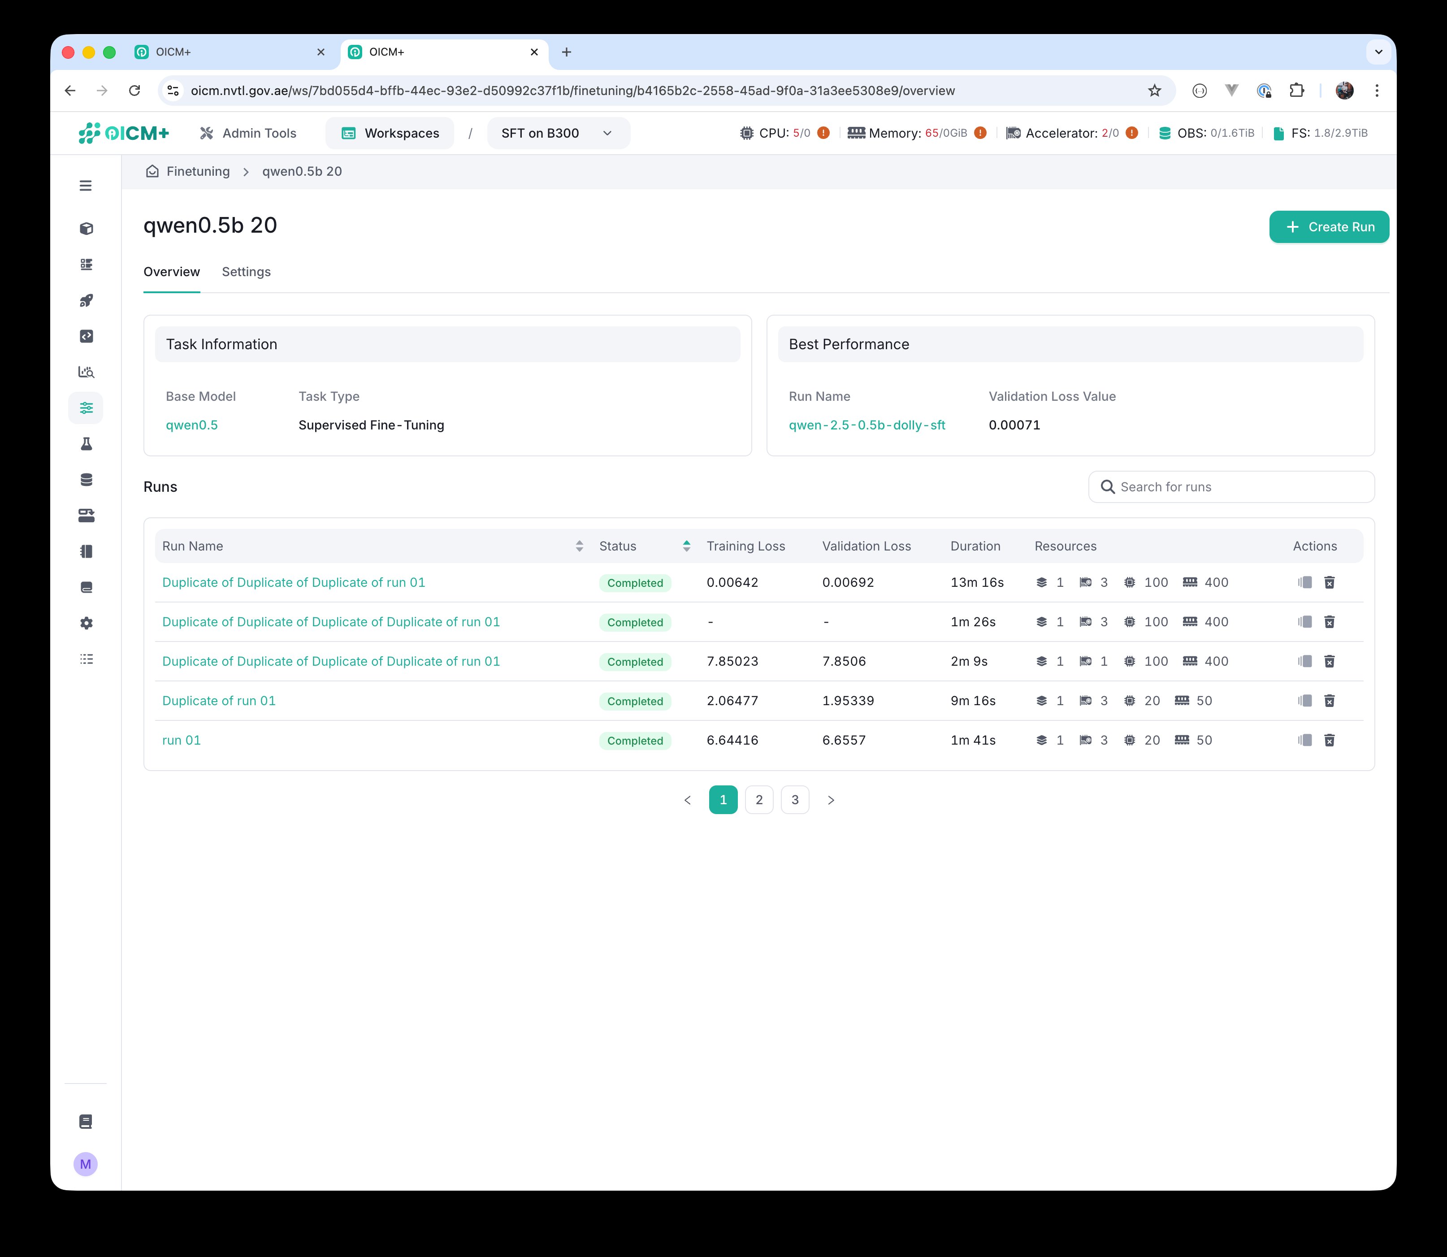Click the validation loss value 0.00071

coord(1014,425)
